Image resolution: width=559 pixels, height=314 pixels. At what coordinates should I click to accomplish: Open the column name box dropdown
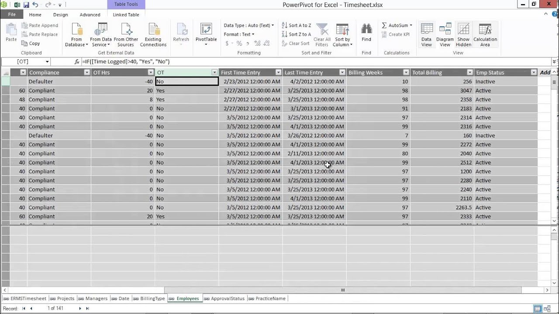(x=47, y=62)
